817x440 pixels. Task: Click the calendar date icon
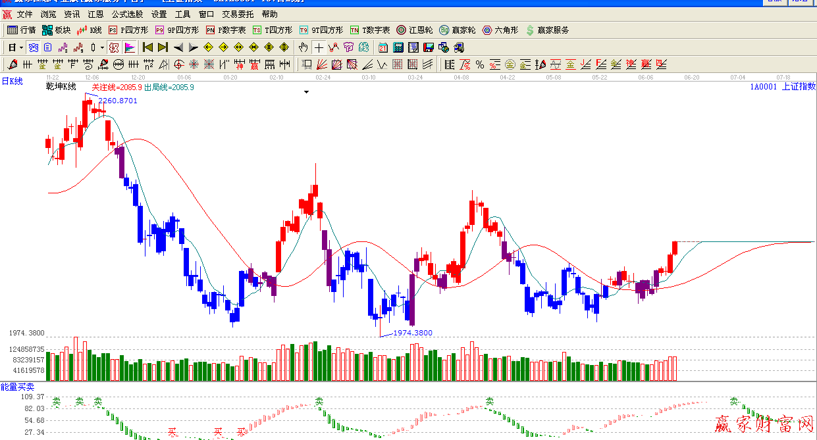(x=383, y=47)
